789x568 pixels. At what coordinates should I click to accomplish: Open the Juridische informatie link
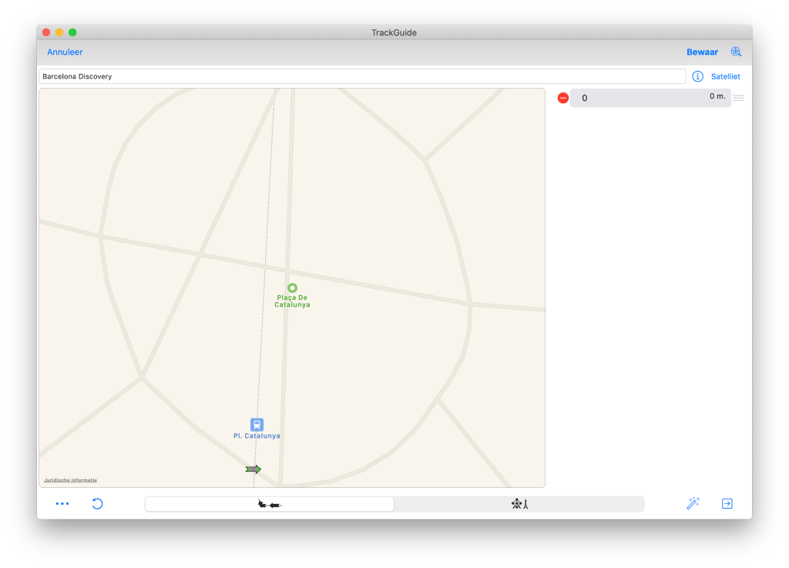click(70, 480)
